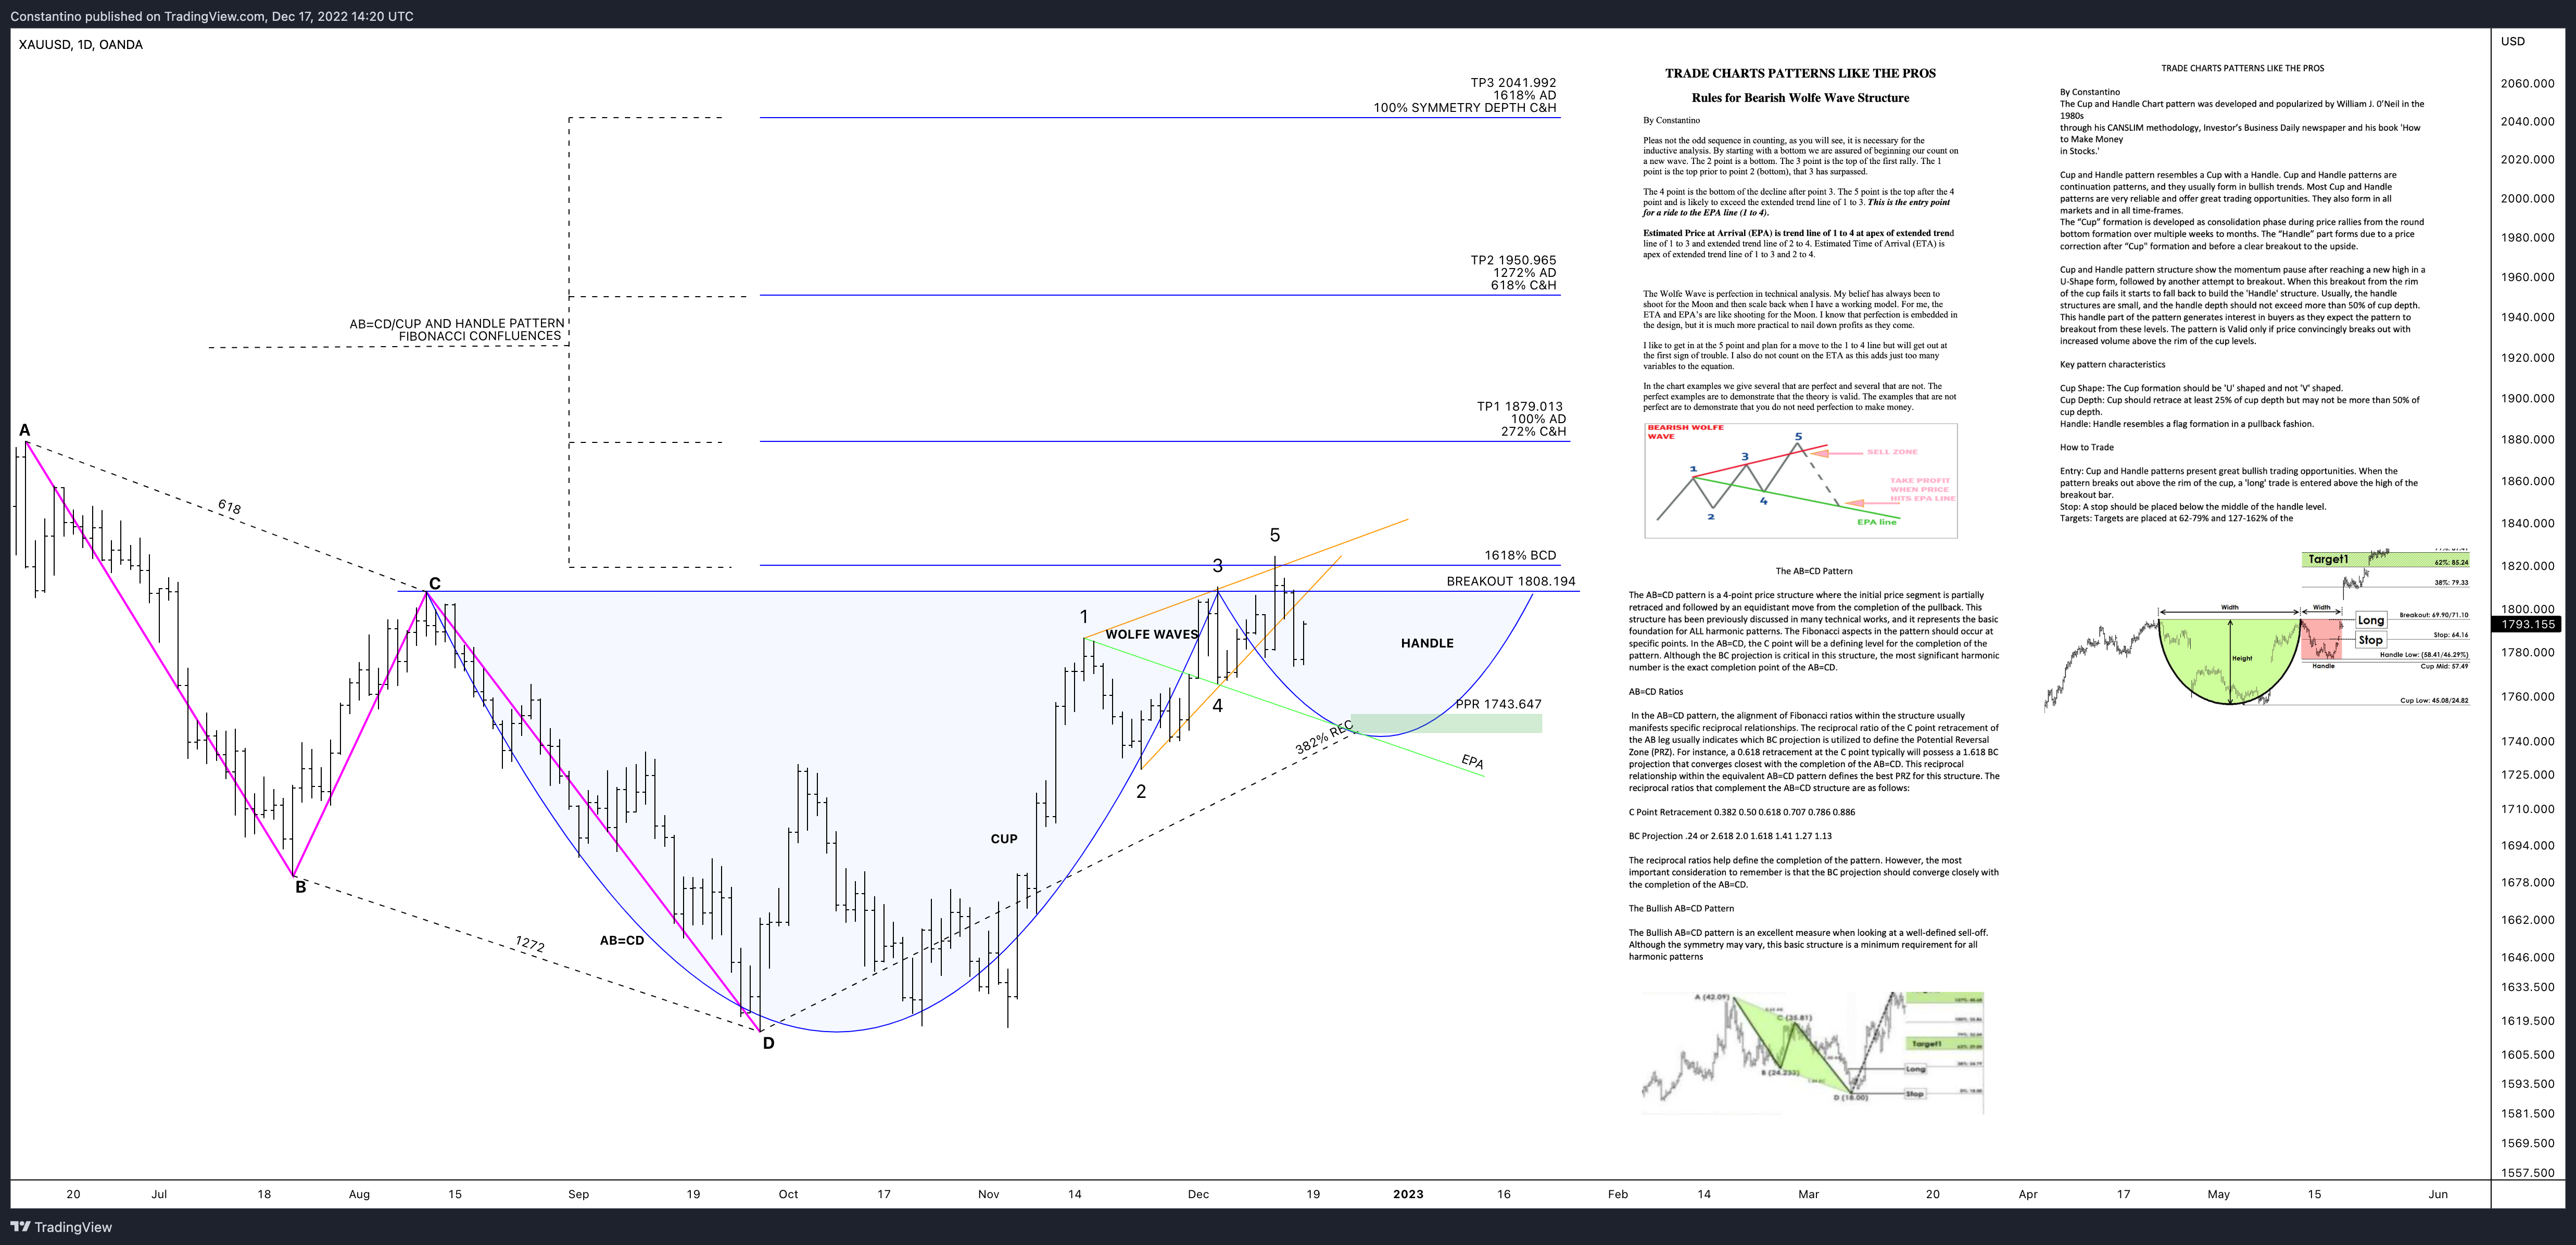The image size is (2576, 1245).
Task: Click the publication header text by Constantino
Action: (212, 16)
